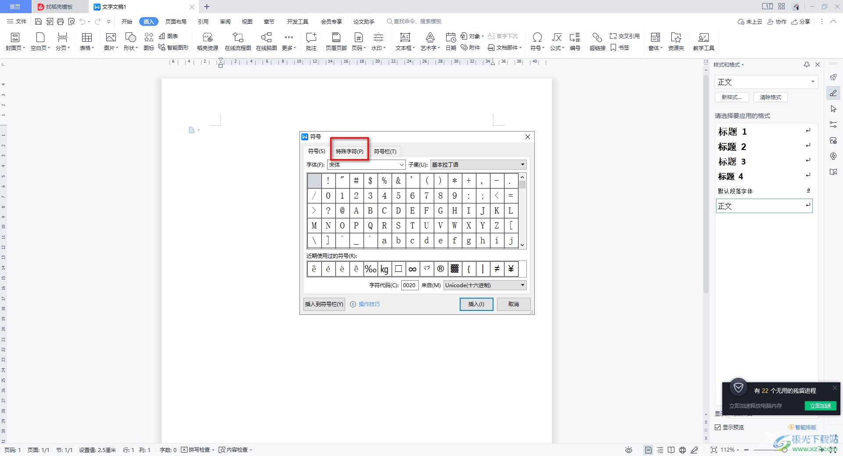Toggle the show preview (显示预览) checkbox
The image size is (843, 456).
[x=718, y=427]
